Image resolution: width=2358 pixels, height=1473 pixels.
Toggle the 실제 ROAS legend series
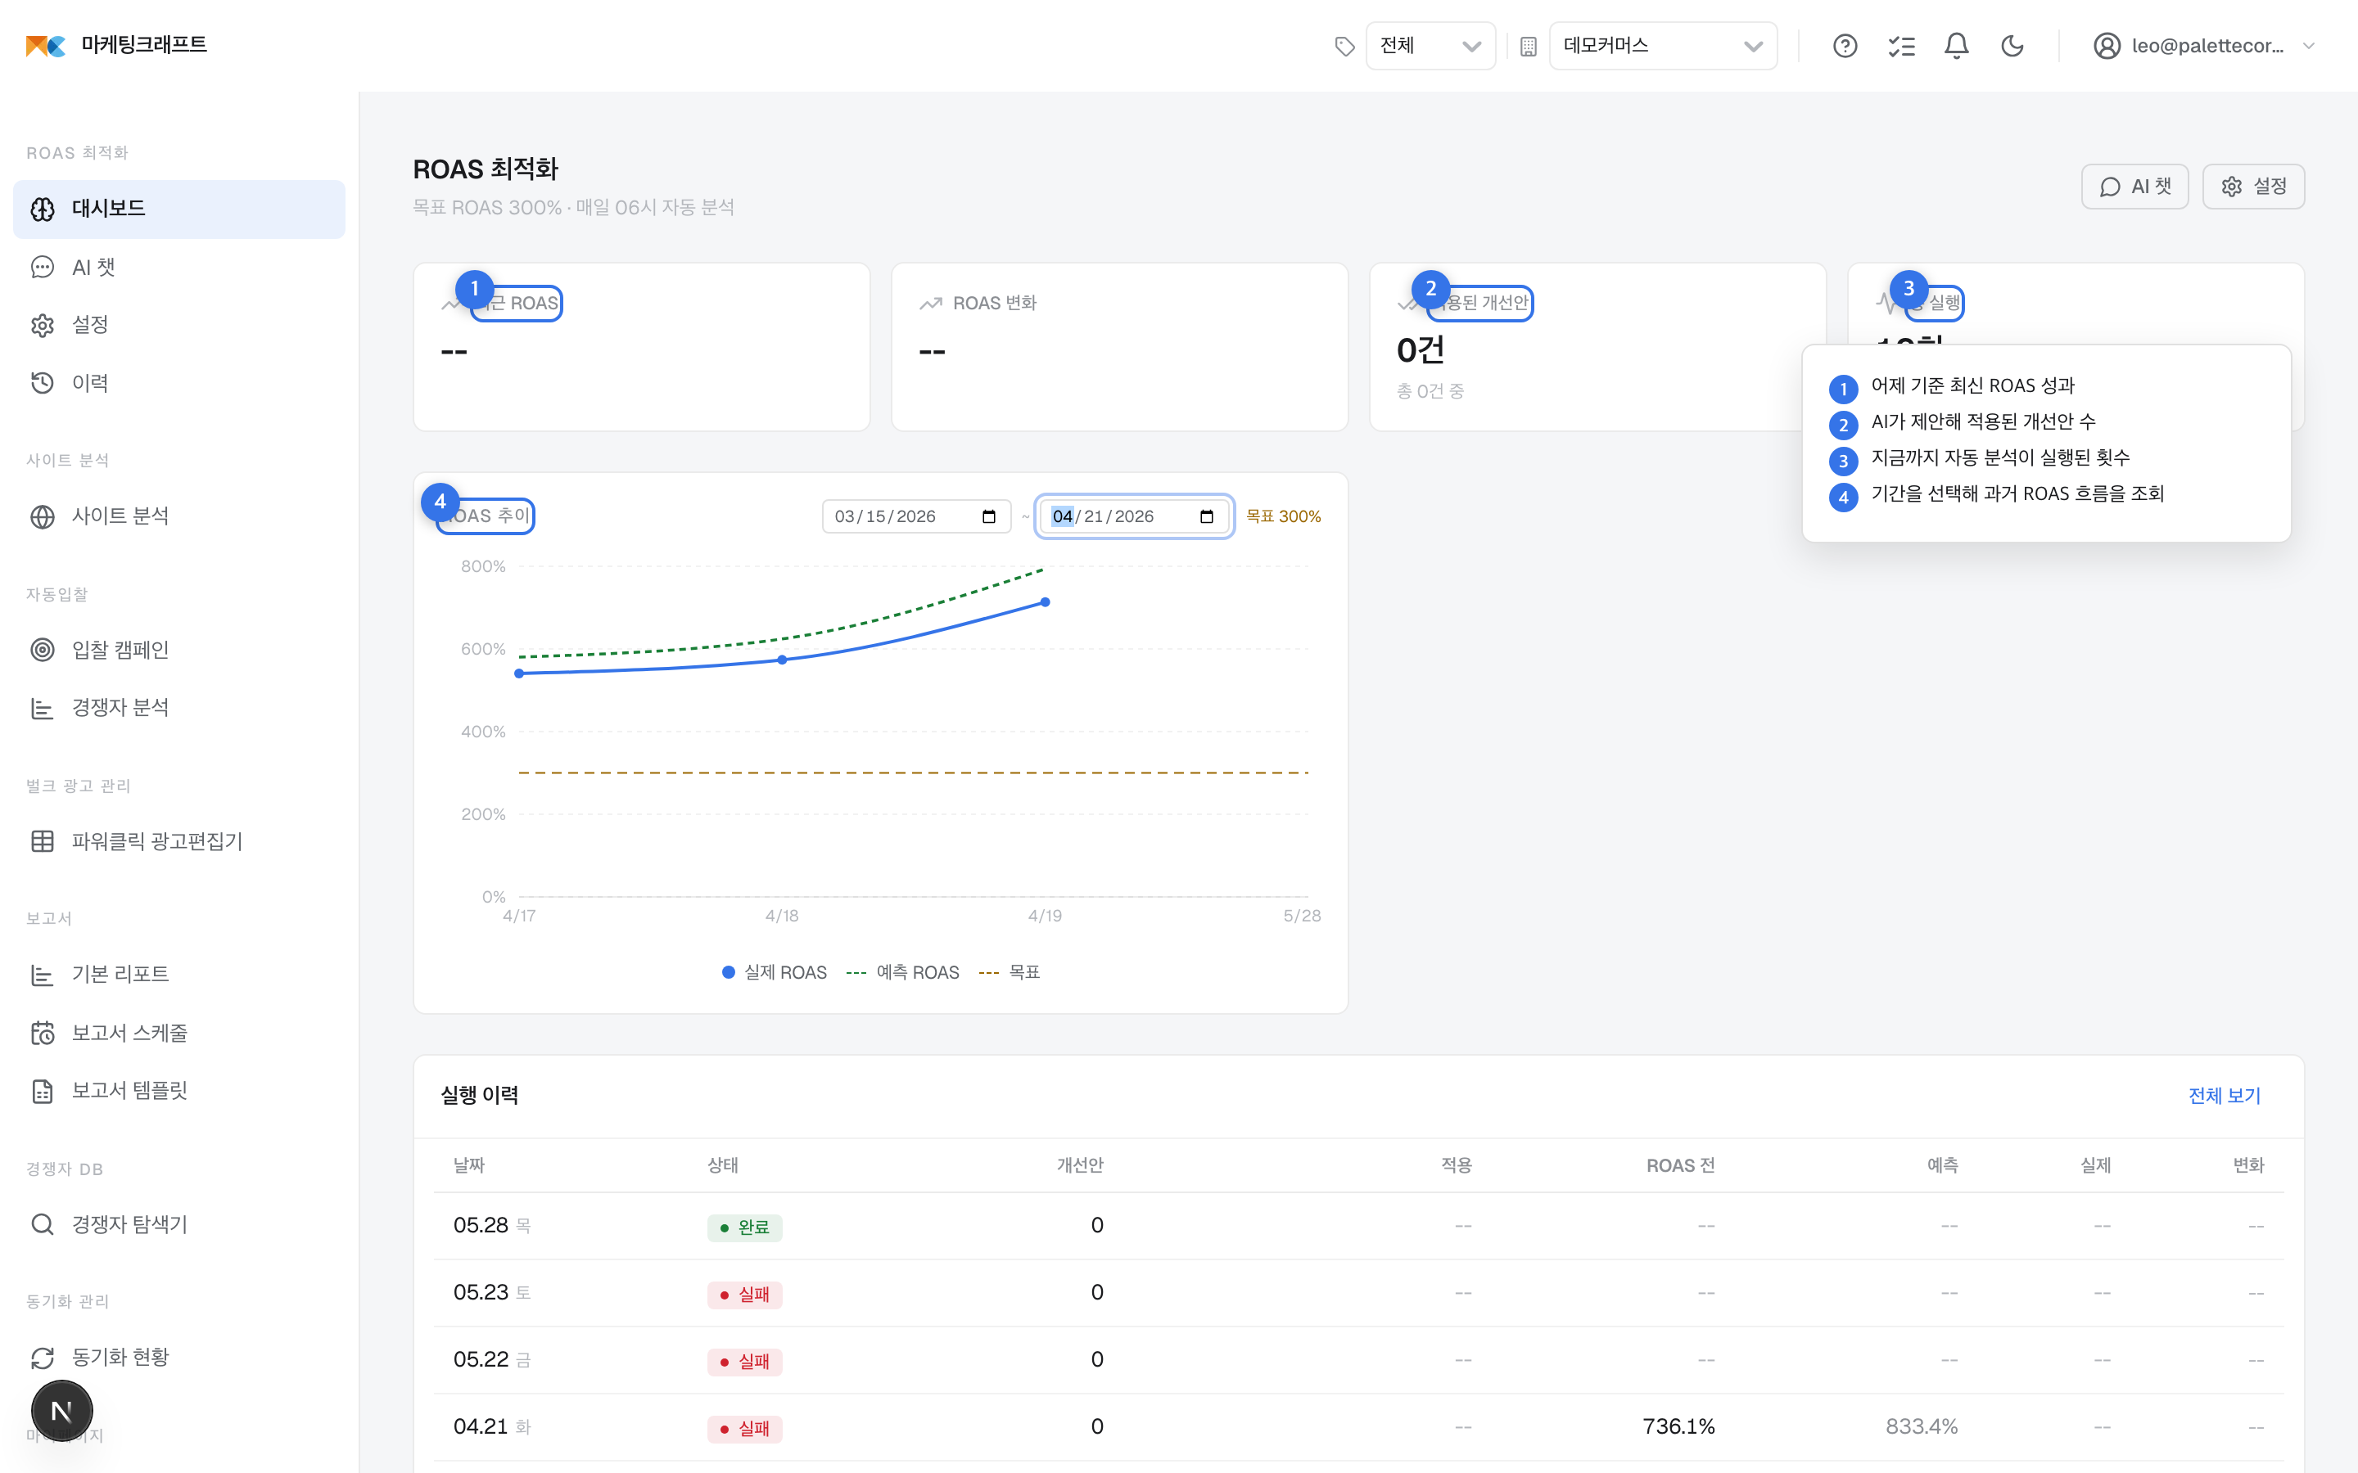pyautogui.click(x=774, y=972)
